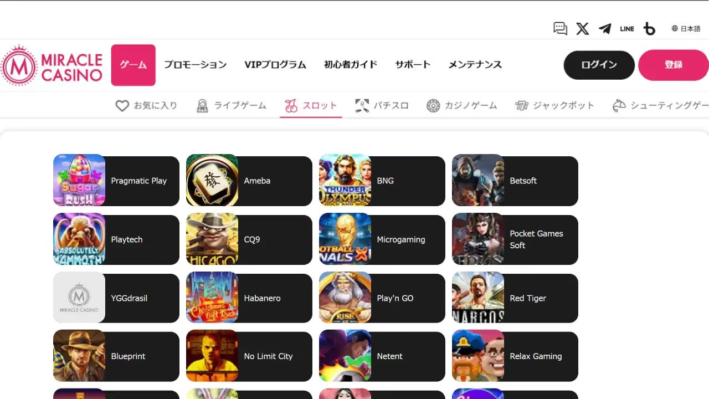Click the パチスロ slot machine icon
Screen dimensions: 709x399
pyautogui.click(x=362, y=105)
